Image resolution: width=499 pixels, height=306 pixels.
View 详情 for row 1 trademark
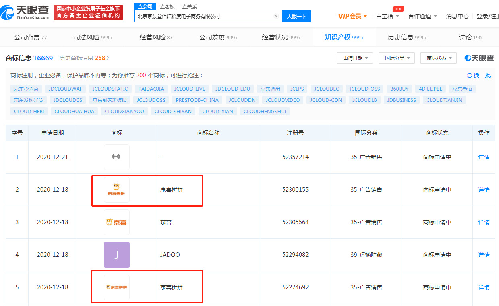(x=484, y=157)
